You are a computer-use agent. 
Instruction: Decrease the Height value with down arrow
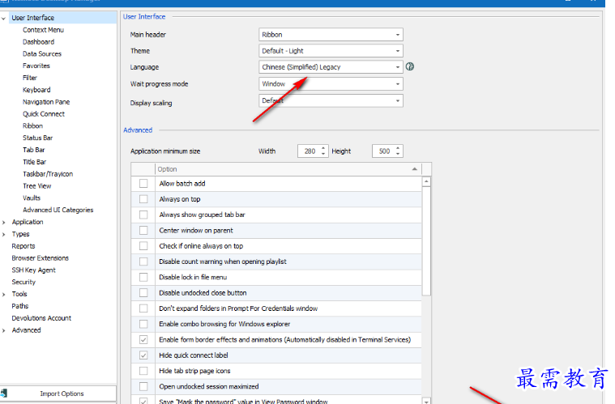coord(398,154)
